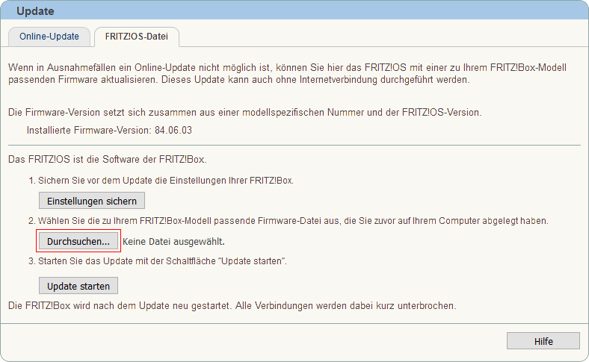This screenshot has height=362, width=589.
Task: Click 'Die Firmware-Version setzt sich zusammen' sentence
Action: [245, 113]
